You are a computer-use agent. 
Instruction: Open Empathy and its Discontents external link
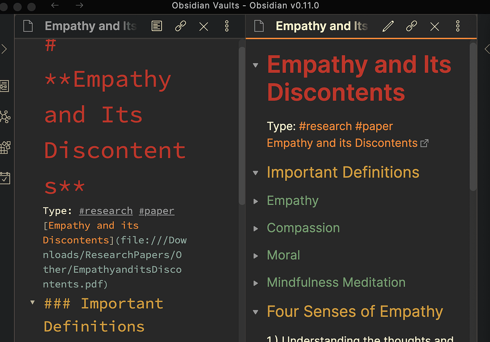[342, 143]
